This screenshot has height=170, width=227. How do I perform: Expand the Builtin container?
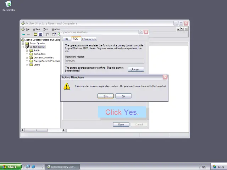27,50
